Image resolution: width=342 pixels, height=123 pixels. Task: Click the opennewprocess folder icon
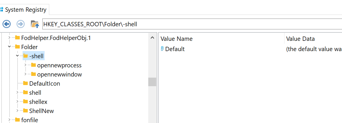point(33,65)
